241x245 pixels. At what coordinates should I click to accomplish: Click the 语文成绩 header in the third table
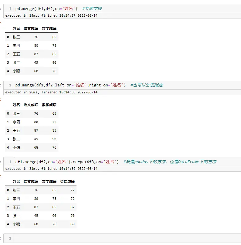[31, 182]
